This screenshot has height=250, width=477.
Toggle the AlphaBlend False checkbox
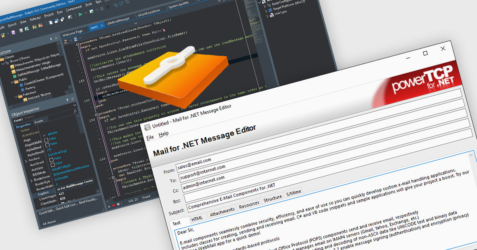tap(47, 146)
